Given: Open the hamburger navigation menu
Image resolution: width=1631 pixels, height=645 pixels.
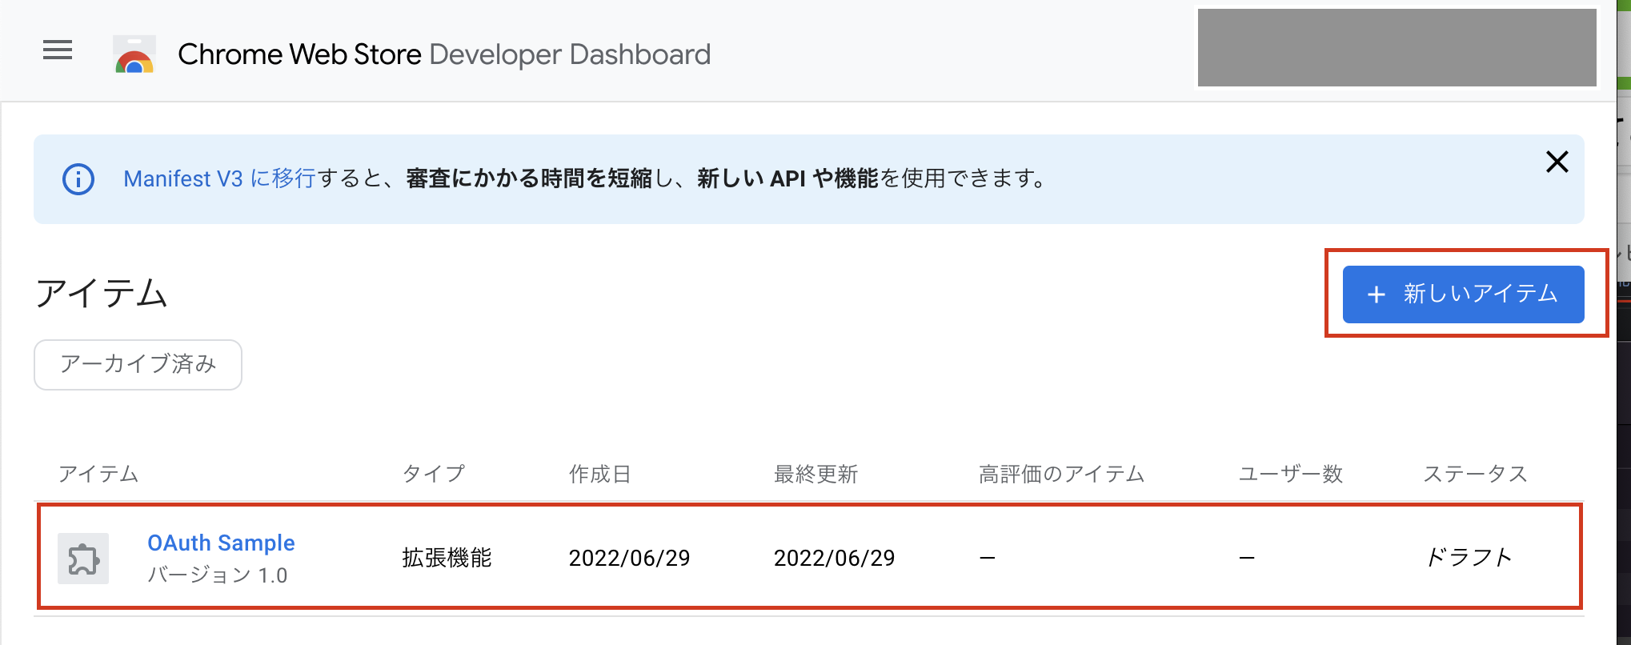Looking at the screenshot, I should pyautogui.click(x=58, y=50).
